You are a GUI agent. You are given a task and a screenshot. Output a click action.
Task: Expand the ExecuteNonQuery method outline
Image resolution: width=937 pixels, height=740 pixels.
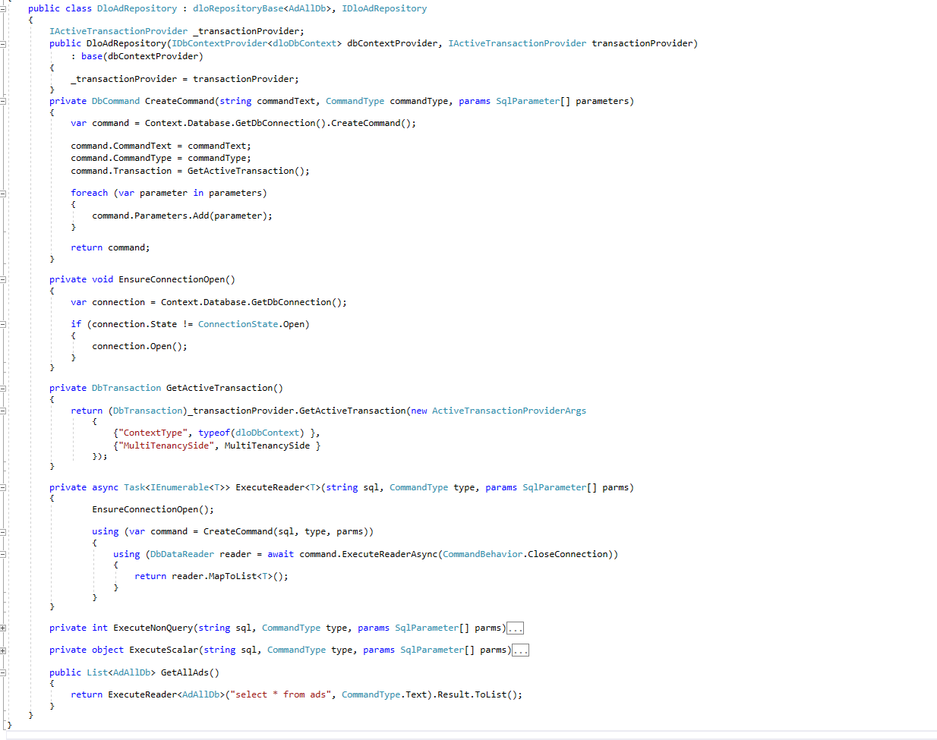(3, 628)
